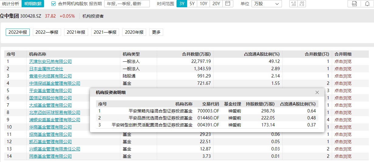Click fund code 004391.OF
The width and height of the screenshot is (374, 162).
point(208,125)
